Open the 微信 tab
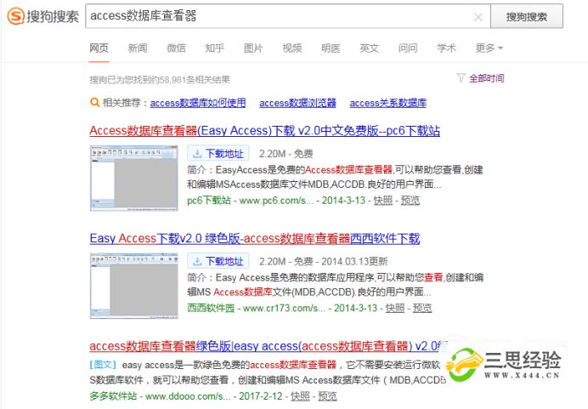The width and height of the screenshot is (588, 409). click(x=176, y=48)
